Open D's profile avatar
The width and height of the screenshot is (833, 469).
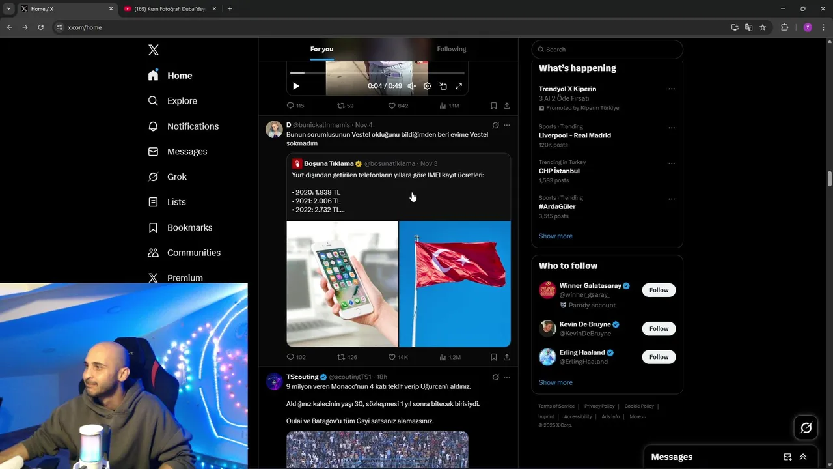click(x=274, y=129)
